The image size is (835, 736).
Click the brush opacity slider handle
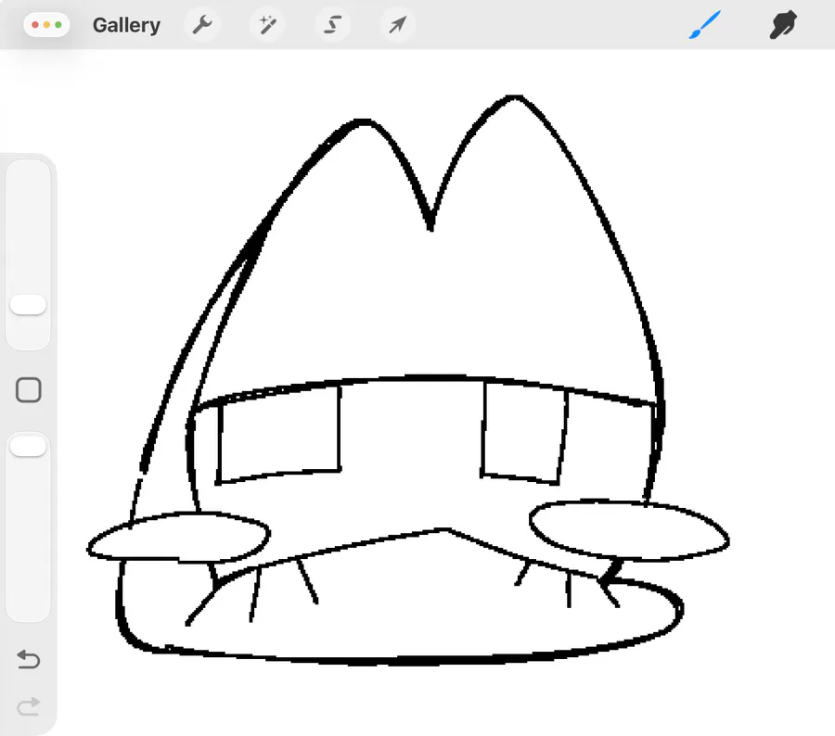tap(28, 446)
